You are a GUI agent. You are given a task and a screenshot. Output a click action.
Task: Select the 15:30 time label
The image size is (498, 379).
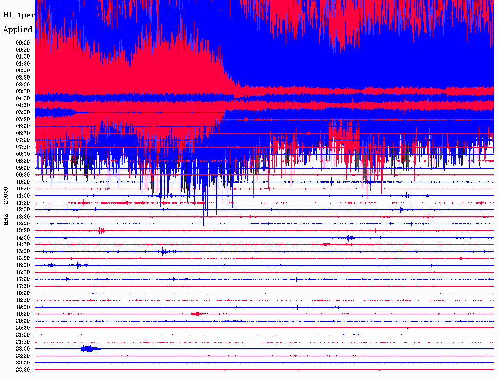click(x=23, y=258)
